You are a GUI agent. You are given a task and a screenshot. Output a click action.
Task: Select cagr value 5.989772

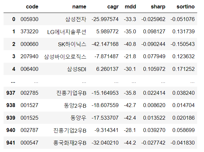(107, 31)
